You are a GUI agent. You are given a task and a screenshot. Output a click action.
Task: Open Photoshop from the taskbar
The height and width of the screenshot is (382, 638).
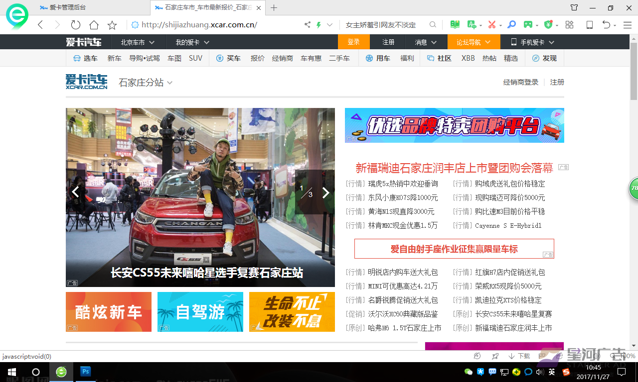coord(86,372)
